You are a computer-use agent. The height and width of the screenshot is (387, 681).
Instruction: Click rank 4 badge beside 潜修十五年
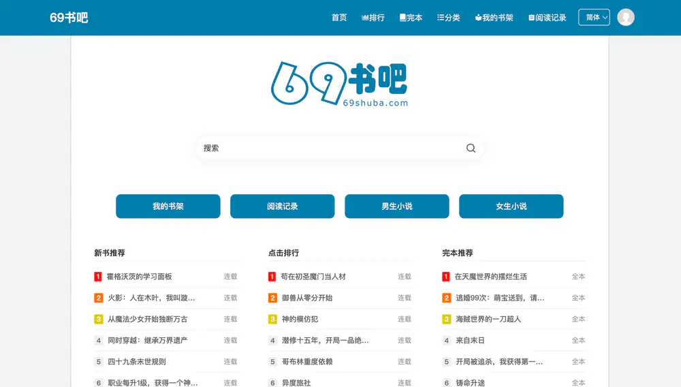272,341
